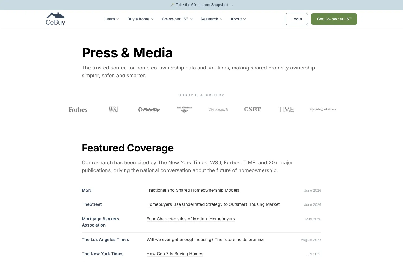Open the Research dropdown
403x265 pixels.
212,19
